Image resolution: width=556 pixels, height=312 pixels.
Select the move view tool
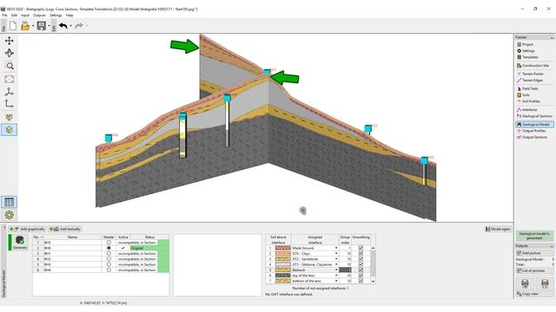(x=10, y=41)
